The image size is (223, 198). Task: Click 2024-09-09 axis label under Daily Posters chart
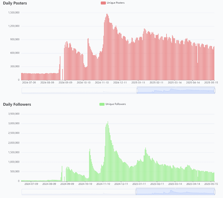(65, 83)
